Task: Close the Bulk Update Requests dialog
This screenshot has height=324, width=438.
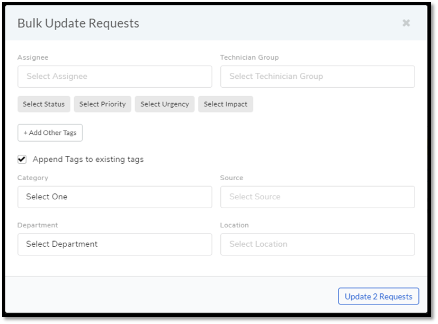Action: coord(406,23)
